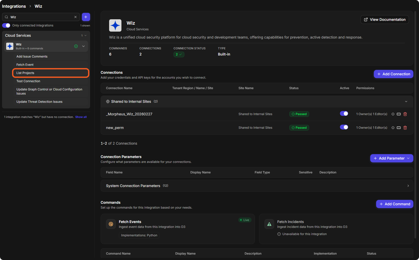Image resolution: width=419 pixels, height=260 pixels.
Task: Collapse the Wiz commands list chevron
Action: (83, 46)
